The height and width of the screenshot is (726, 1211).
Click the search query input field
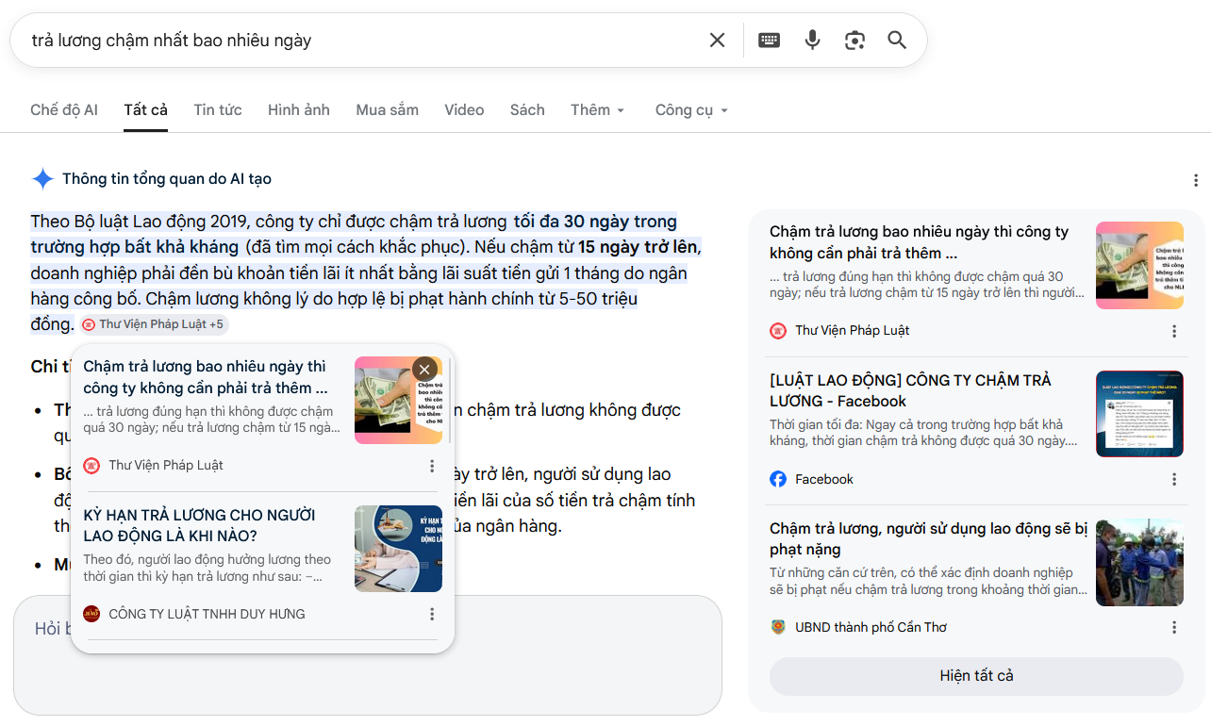[x=358, y=40]
